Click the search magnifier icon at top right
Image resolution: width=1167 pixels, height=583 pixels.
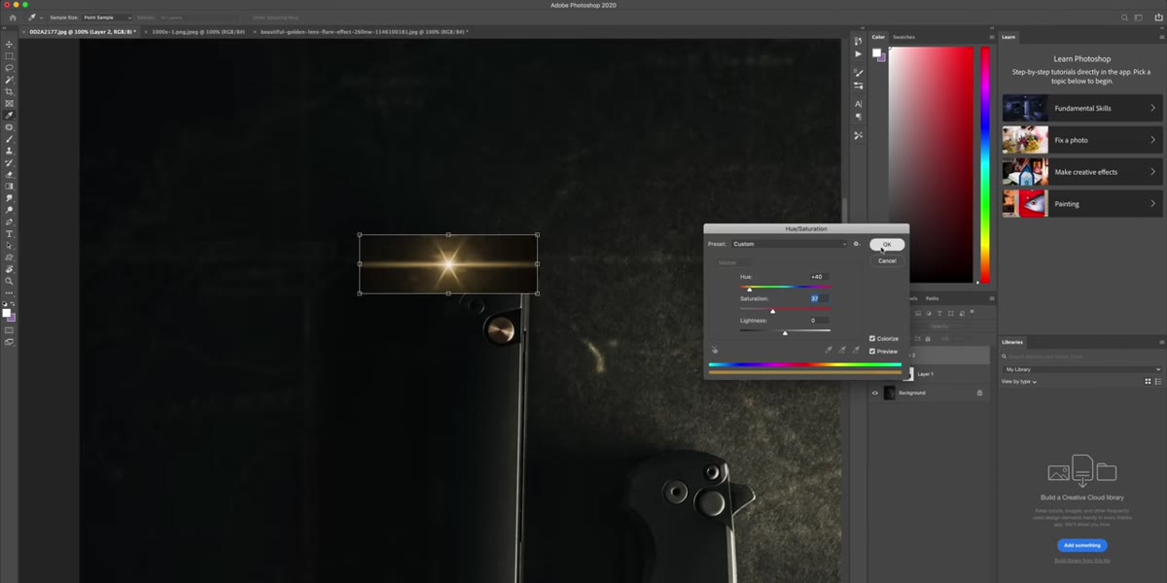(1124, 17)
